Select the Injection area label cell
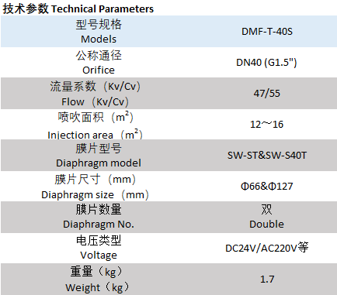The width and height of the screenshot is (337, 295). 99,125
